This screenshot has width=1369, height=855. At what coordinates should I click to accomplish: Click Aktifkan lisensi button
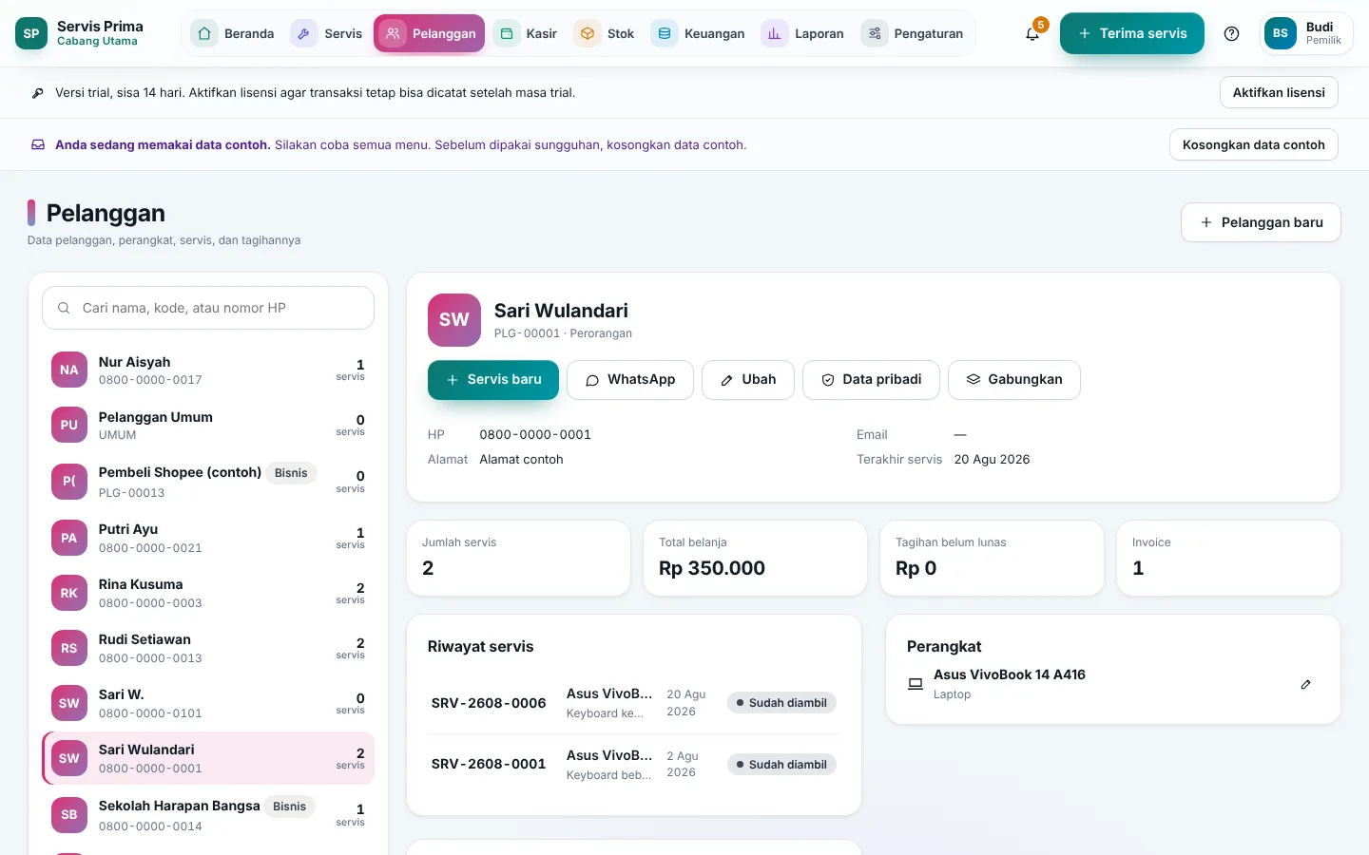pos(1279,92)
